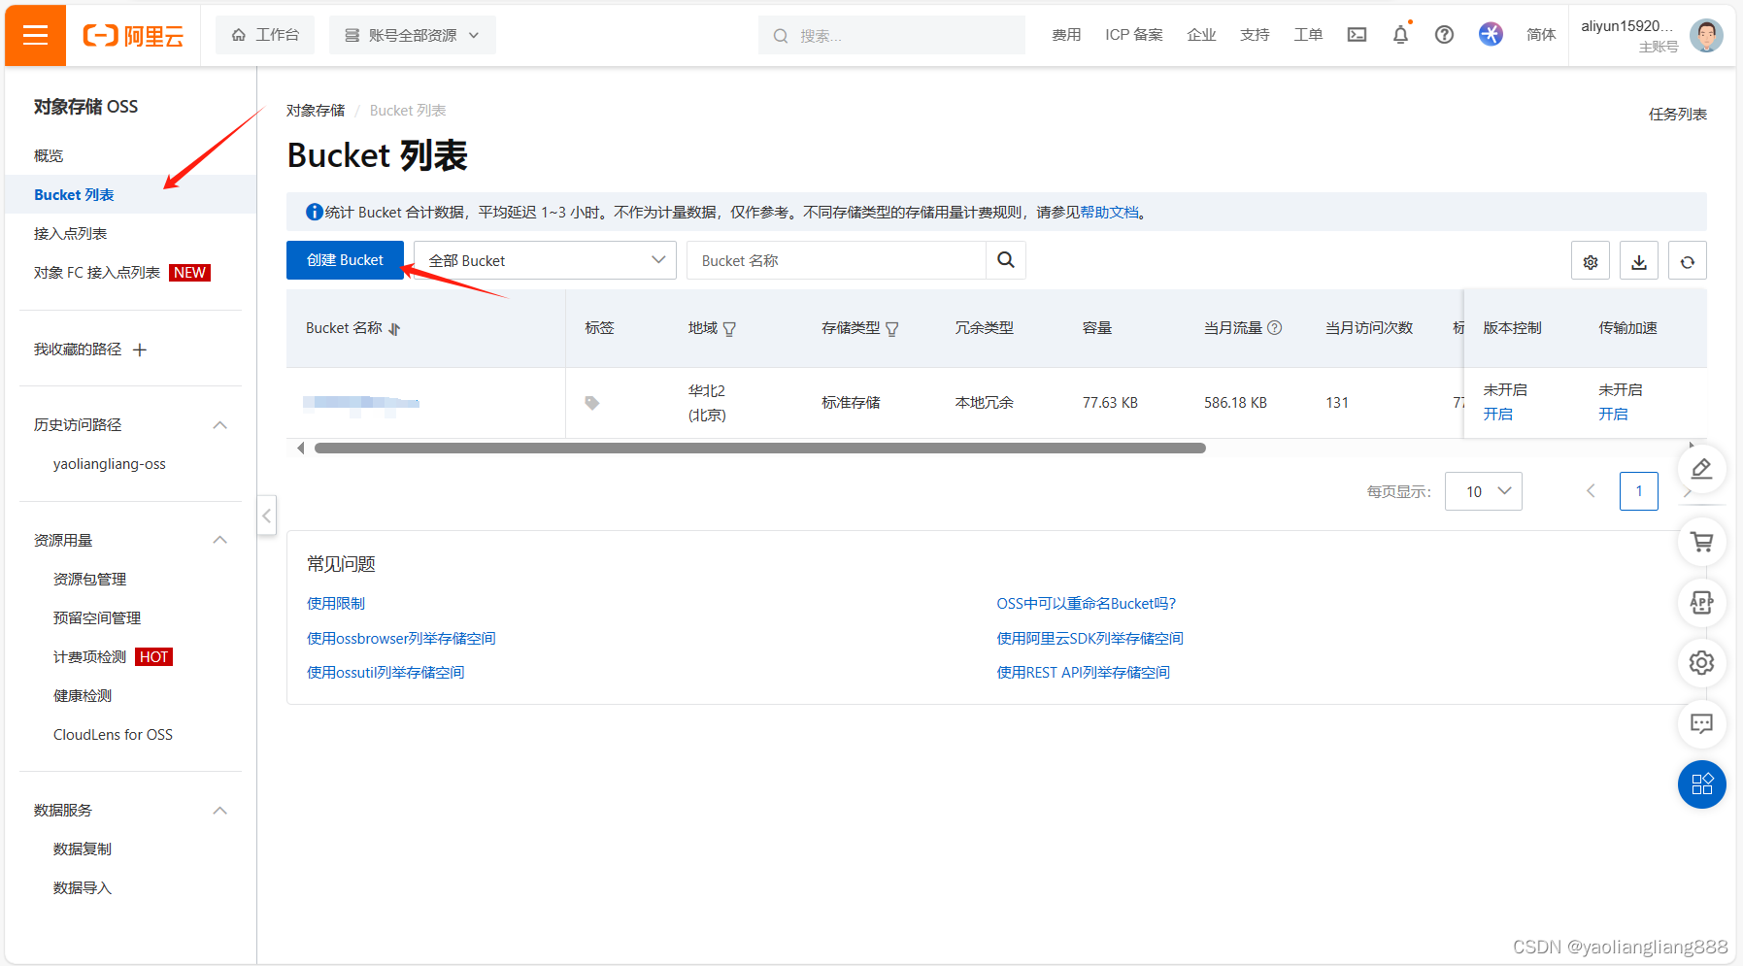The height and width of the screenshot is (966, 1743).
Task: Open the 工作台 button
Action: (265, 35)
